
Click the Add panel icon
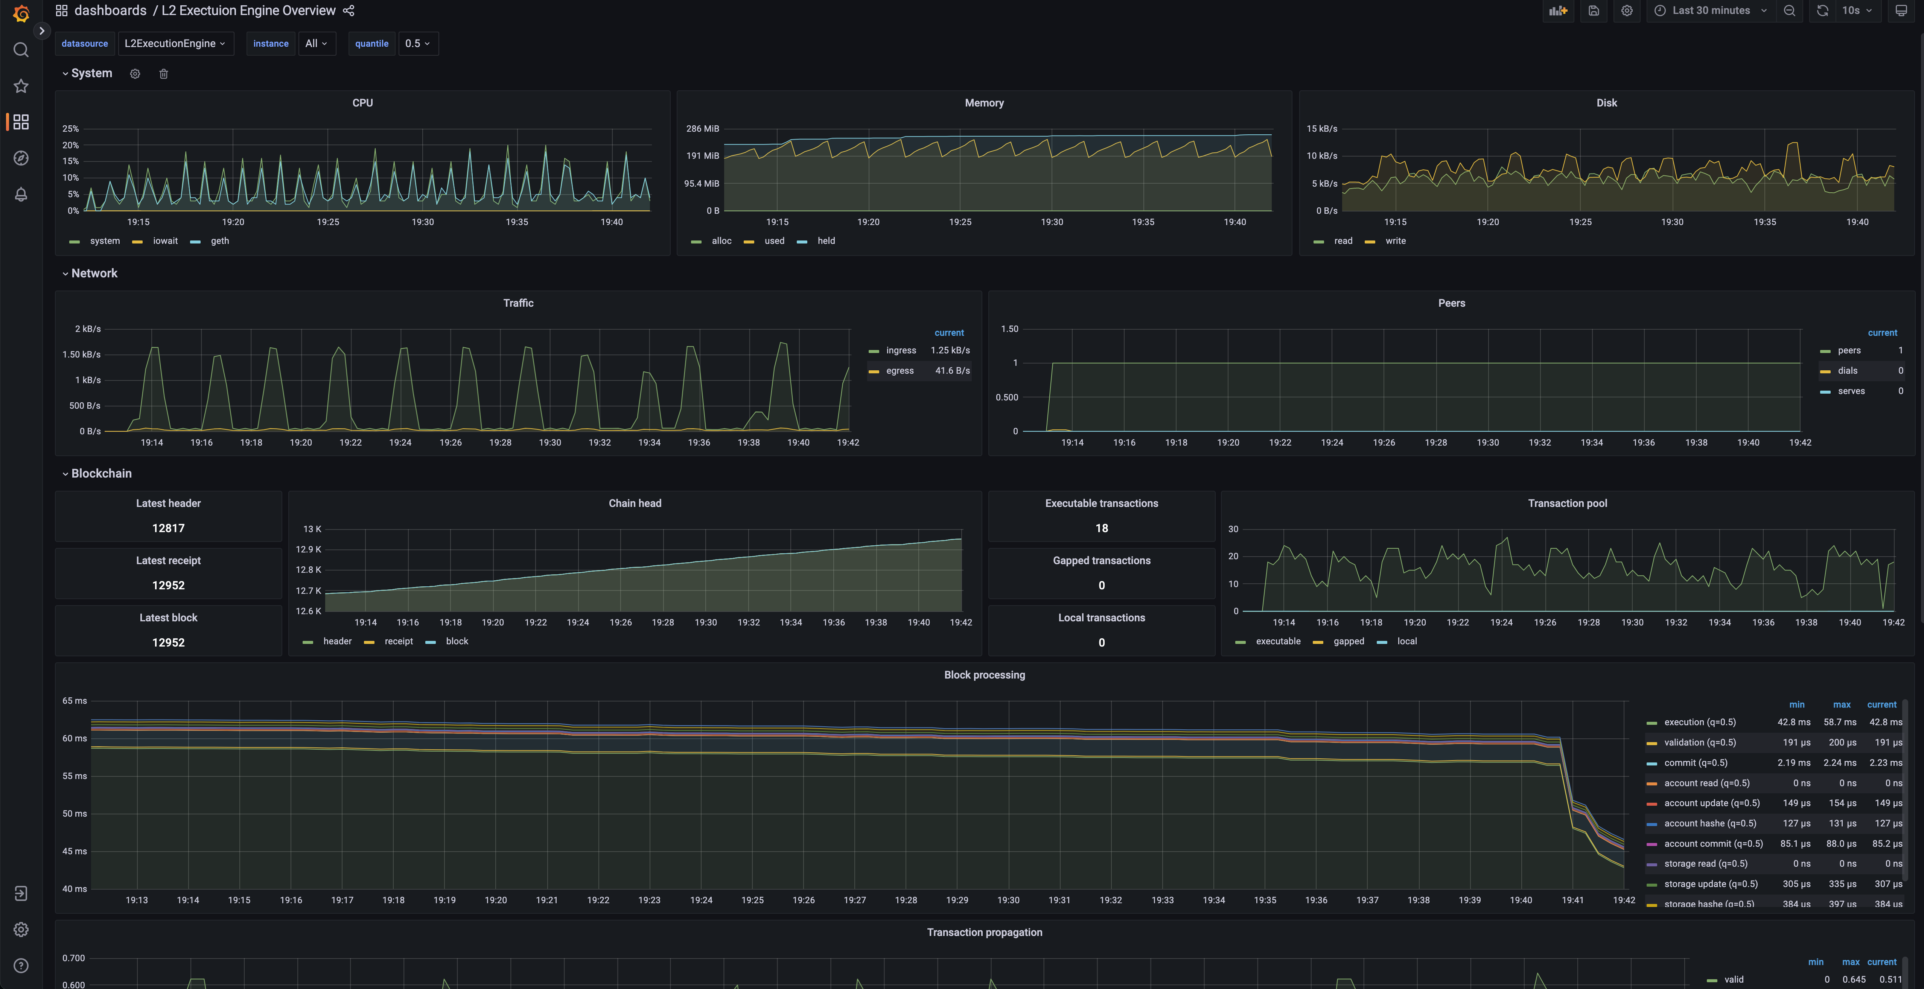click(x=1558, y=11)
